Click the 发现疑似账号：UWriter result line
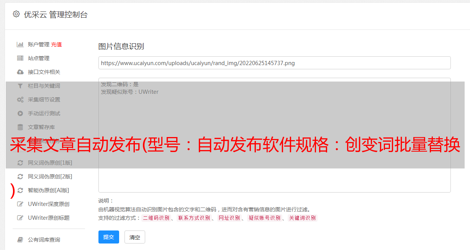Viewport: 470px width, 250px height. 130,92
